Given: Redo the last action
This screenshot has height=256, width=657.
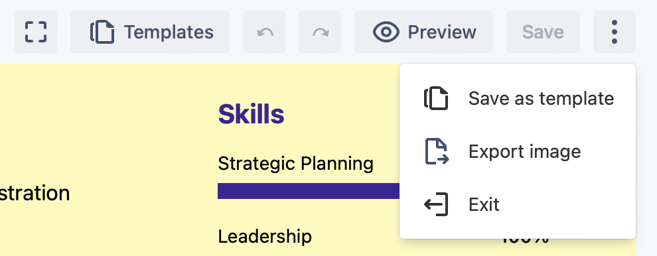Looking at the screenshot, I should (320, 32).
